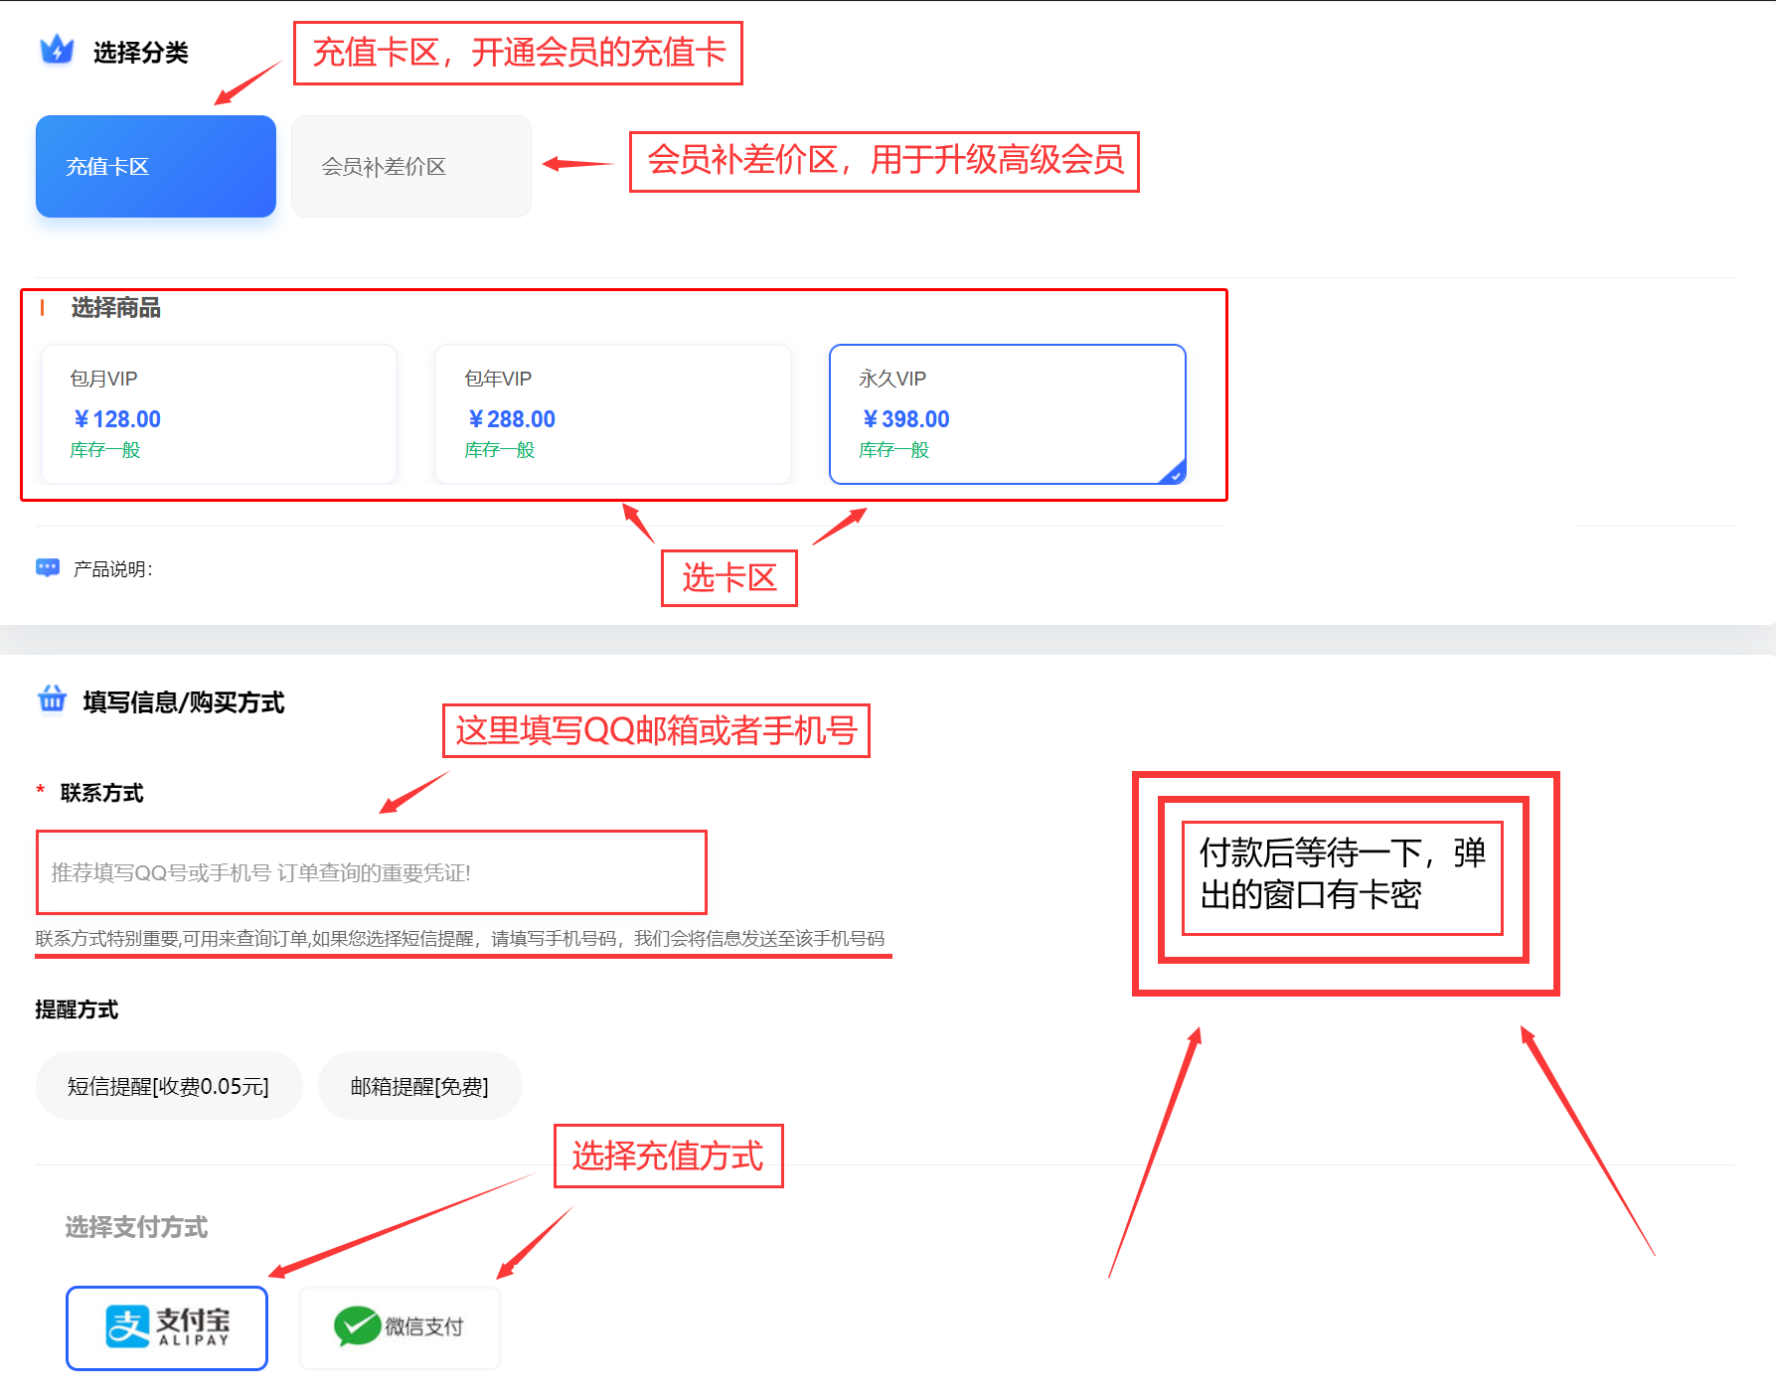Image resolution: width=1776 pixels, height=1392 pixels.
Task: Click the crown icon beside 选择分类
Action: [x=57, y=50]
